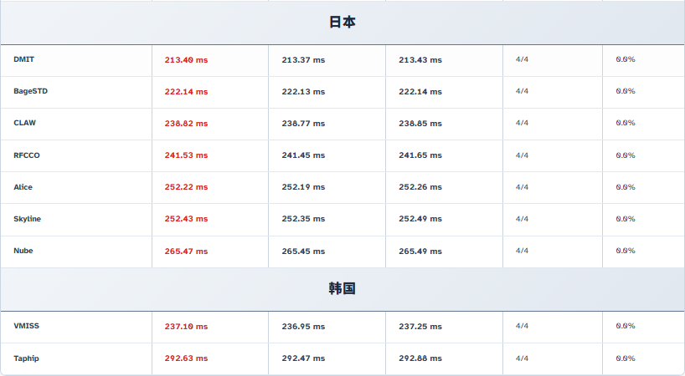This screenshot has height=376, width=685.
Task: Click the 0.0% loss value in DMIT row
Action: 626,59
